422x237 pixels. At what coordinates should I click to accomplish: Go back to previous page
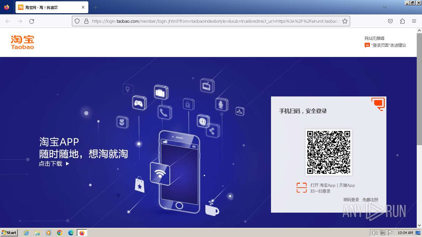pos(8,21)
